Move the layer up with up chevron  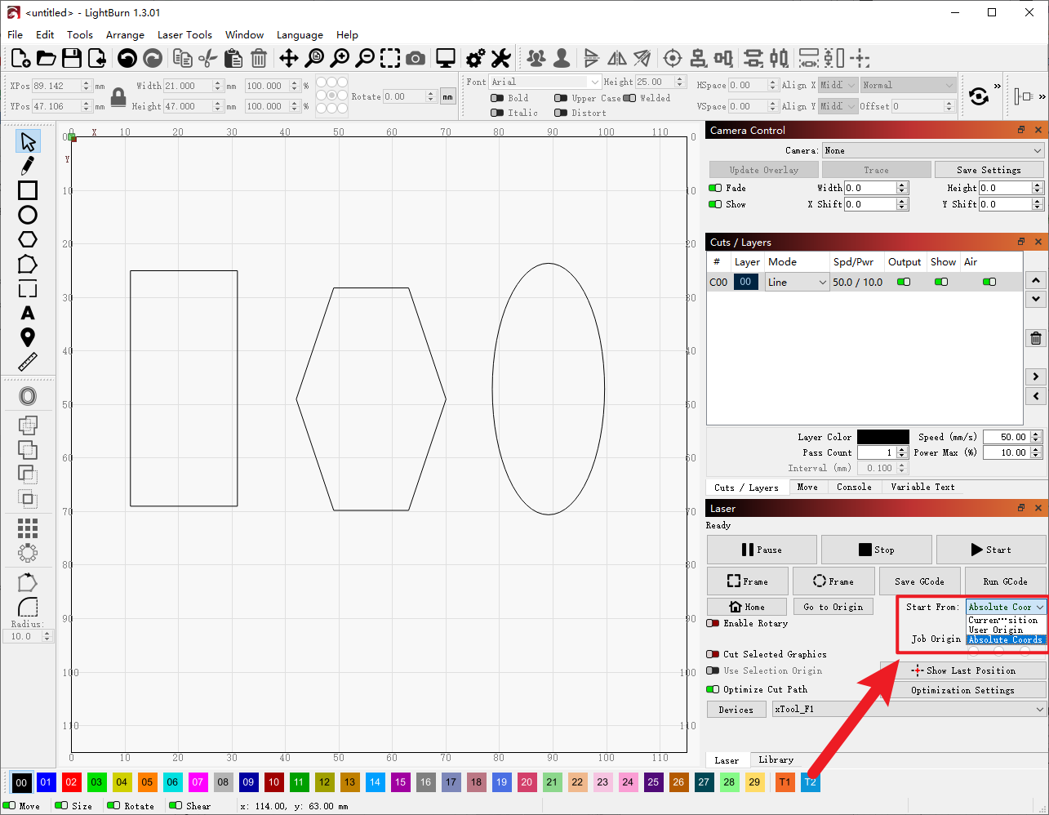tap(1036, 280)
